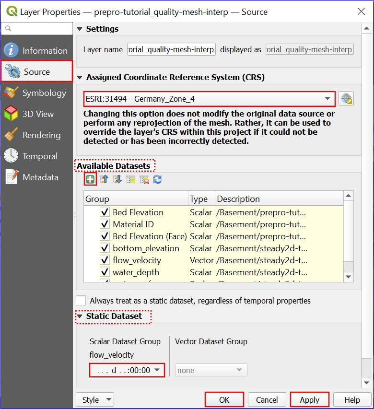This screenshot has width=374, height=409.
Task: Click the collapse all dataset groups icon
Action: pyautogui.click(x=104, y=180)
